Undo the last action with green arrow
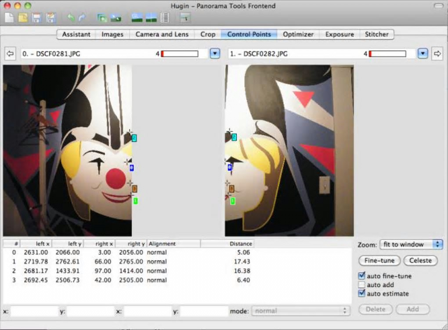This screenshot has height=330, width=448. (x=71, y=18)
